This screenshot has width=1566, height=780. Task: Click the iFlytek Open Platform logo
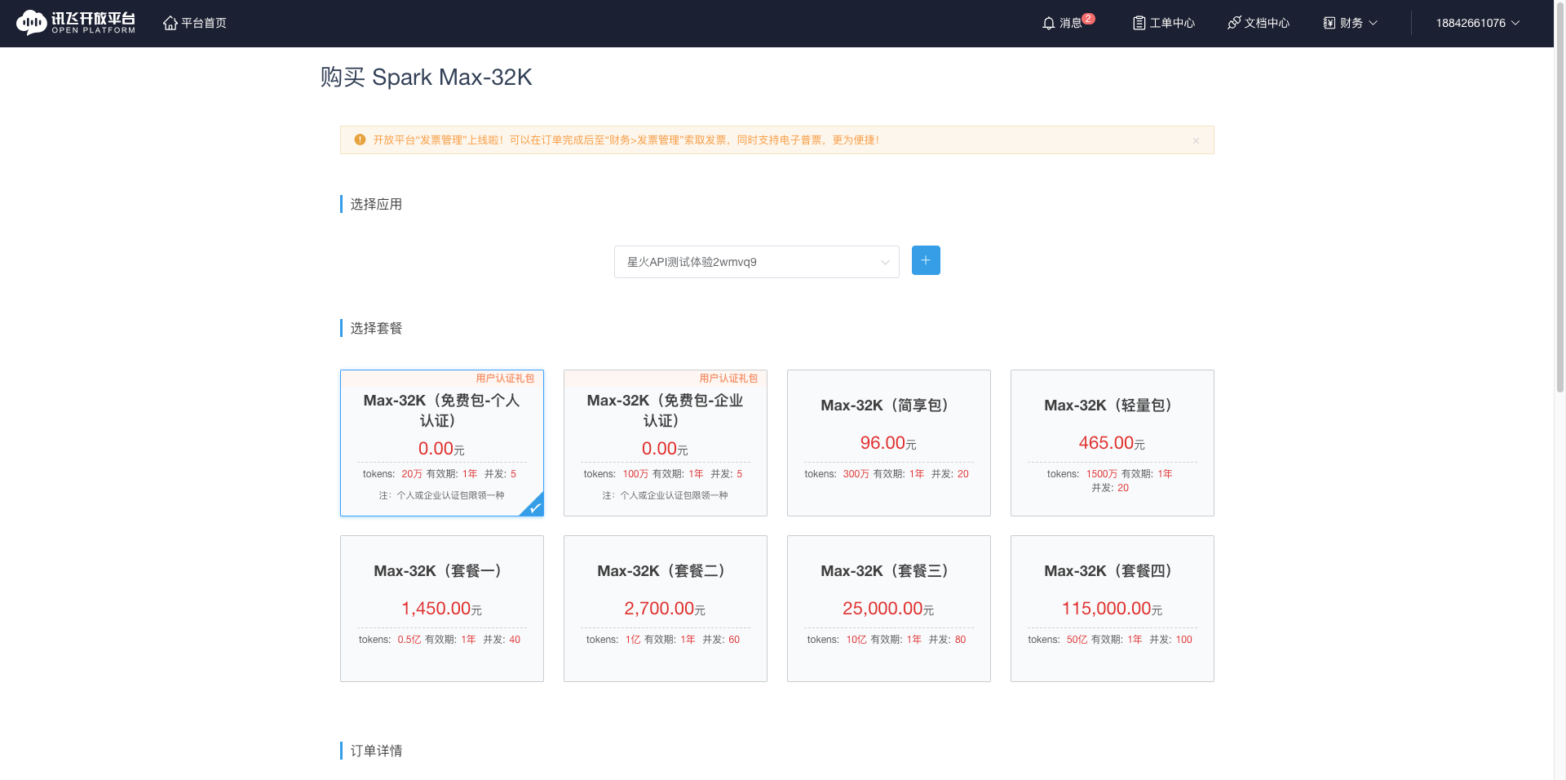(x=76, y=22)
